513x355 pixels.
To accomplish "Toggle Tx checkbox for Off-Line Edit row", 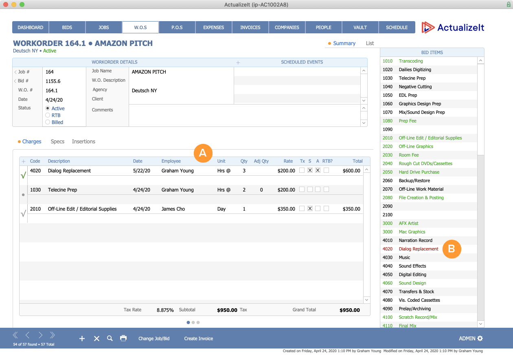I will [302, 209].
